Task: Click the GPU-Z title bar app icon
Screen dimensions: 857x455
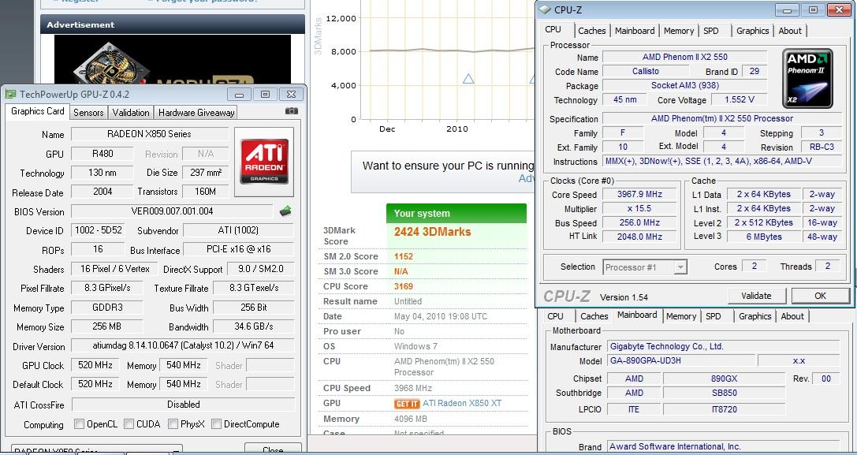Action: (x=10, y=94)
